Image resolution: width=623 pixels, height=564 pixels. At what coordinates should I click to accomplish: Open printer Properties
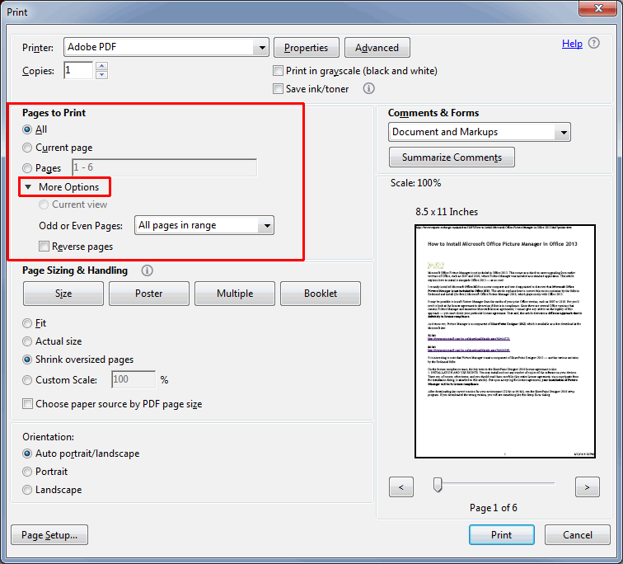(x=307, y=48)
